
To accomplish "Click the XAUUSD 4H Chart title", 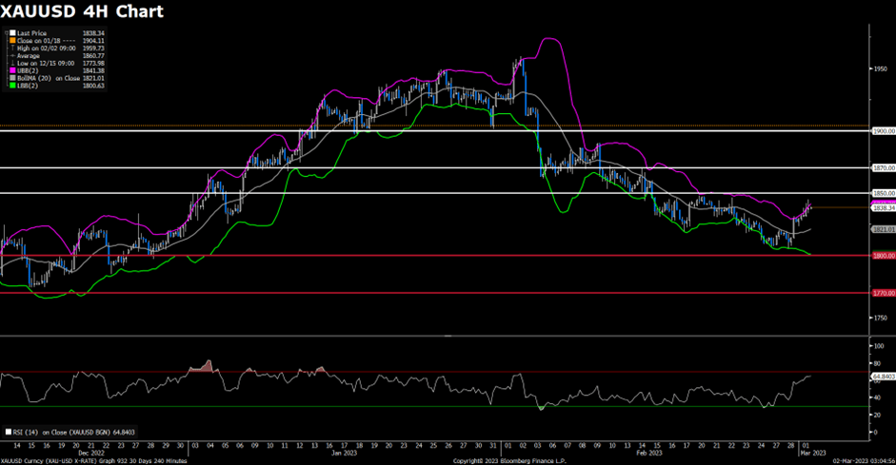I will tap(81, 12).
